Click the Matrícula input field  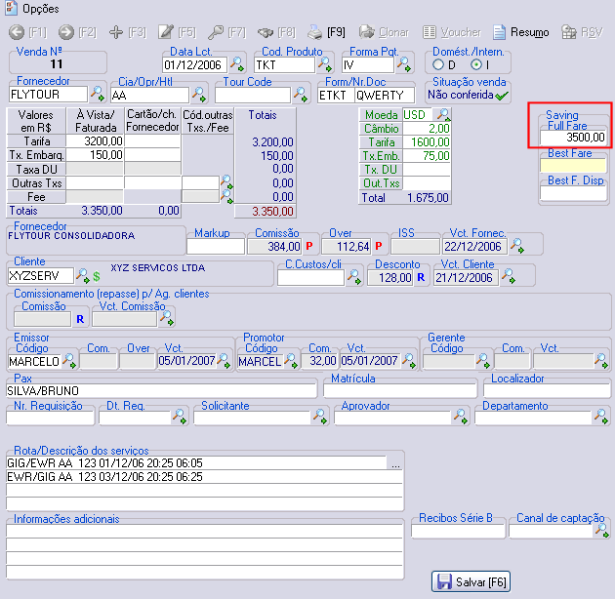click(x=399, y=391)
